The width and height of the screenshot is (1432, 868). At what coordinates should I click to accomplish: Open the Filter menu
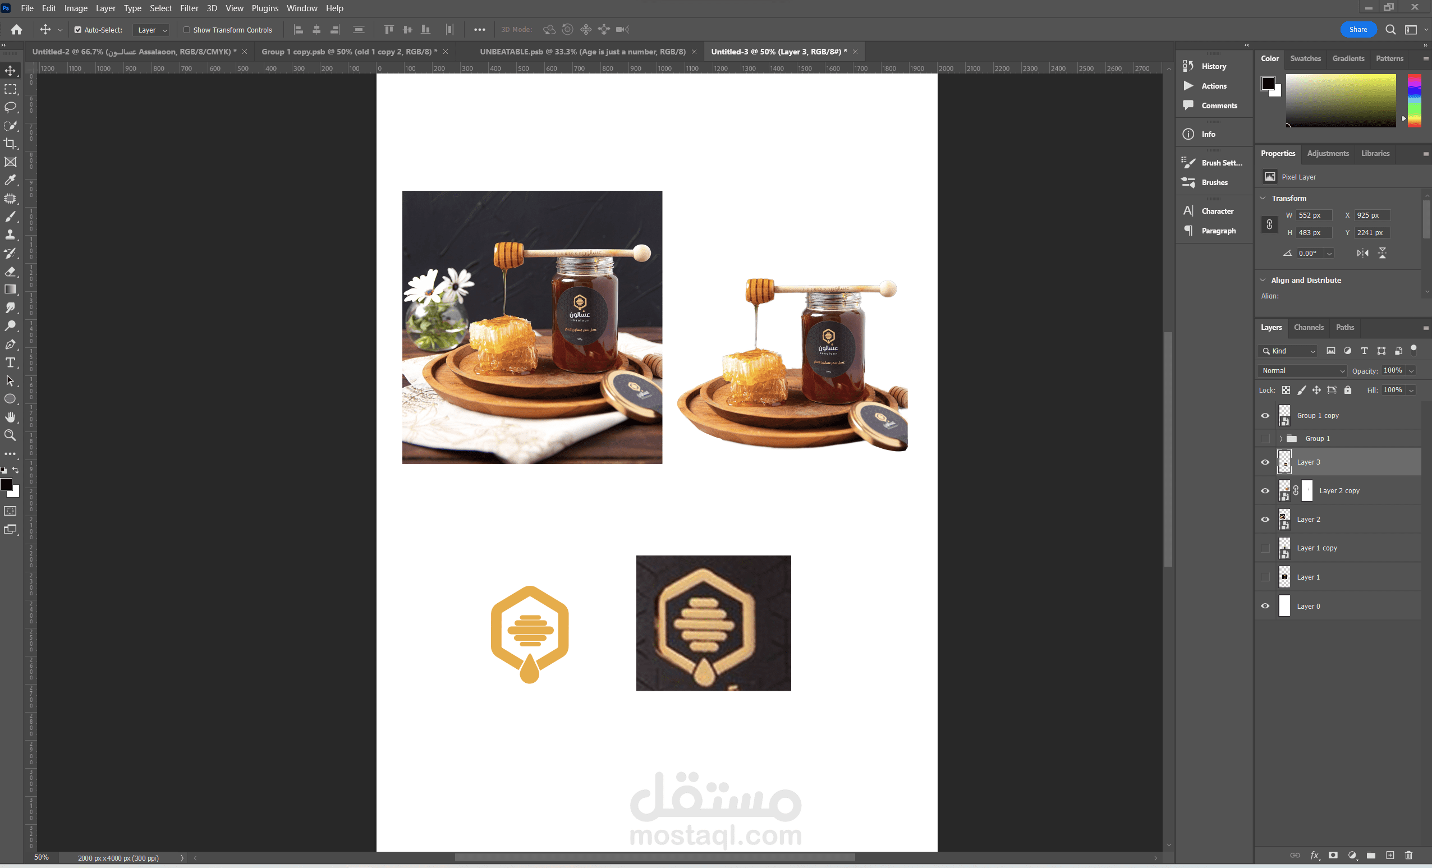coord(189,8)
